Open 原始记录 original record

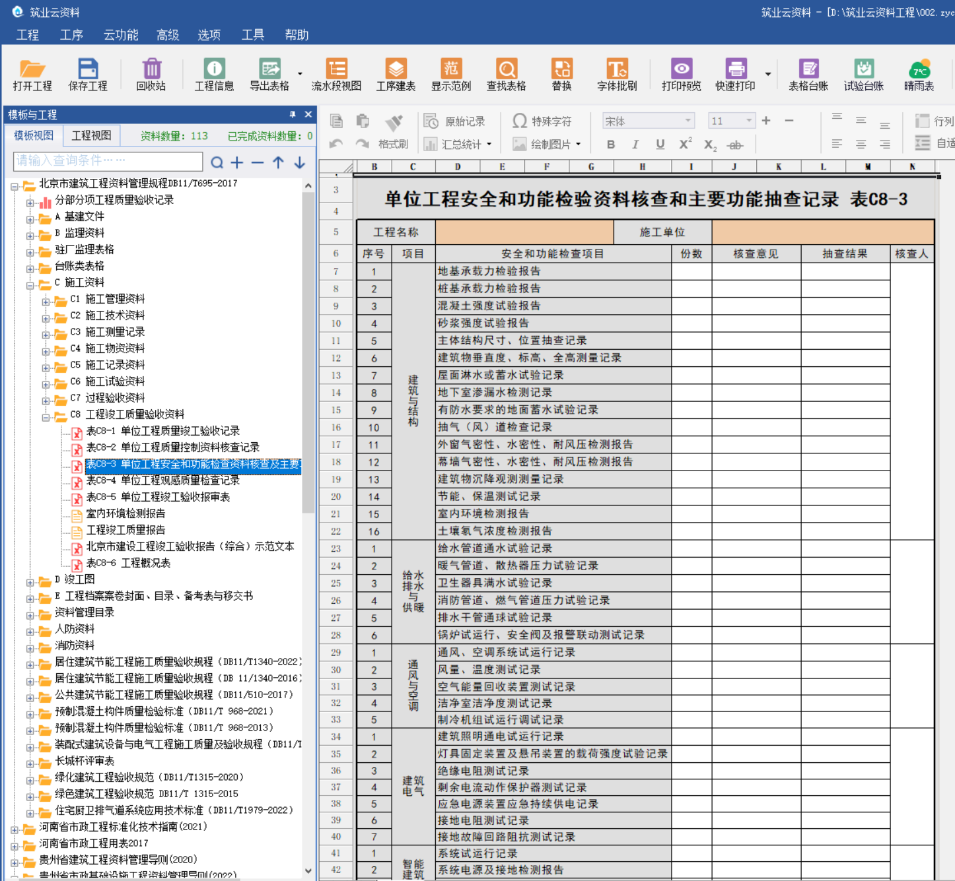point(454,121)
